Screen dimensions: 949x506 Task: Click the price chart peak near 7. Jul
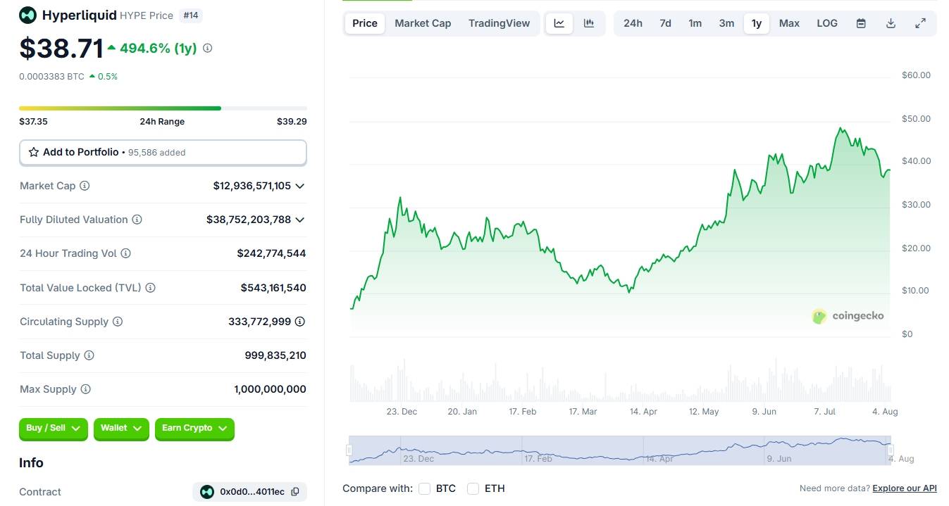pos(840,129)
